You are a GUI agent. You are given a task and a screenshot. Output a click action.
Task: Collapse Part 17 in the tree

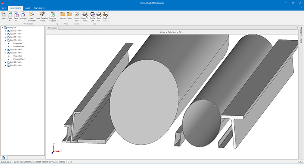[6, 40]
